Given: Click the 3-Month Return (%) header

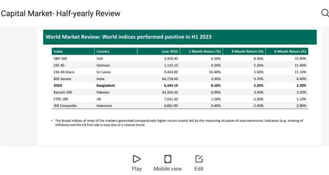Looking at the screenshot, I should click(247, 52).
